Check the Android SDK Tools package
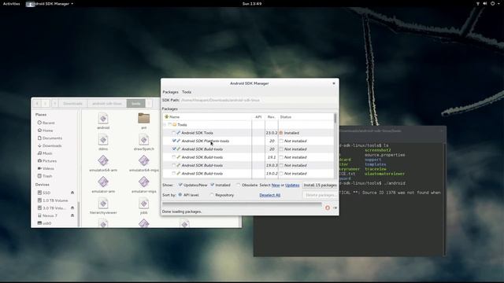 click(173, 133)
